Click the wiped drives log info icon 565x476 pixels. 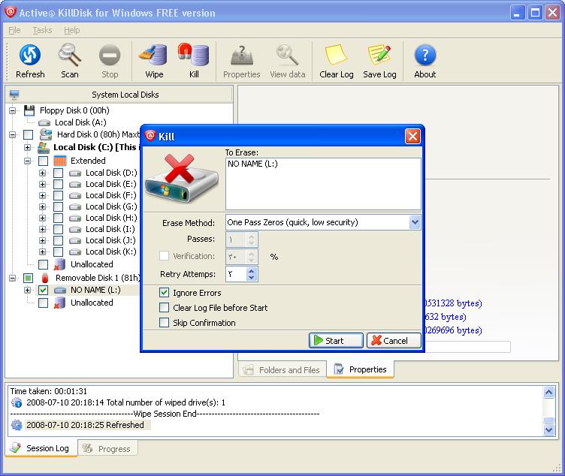point(17,402)
